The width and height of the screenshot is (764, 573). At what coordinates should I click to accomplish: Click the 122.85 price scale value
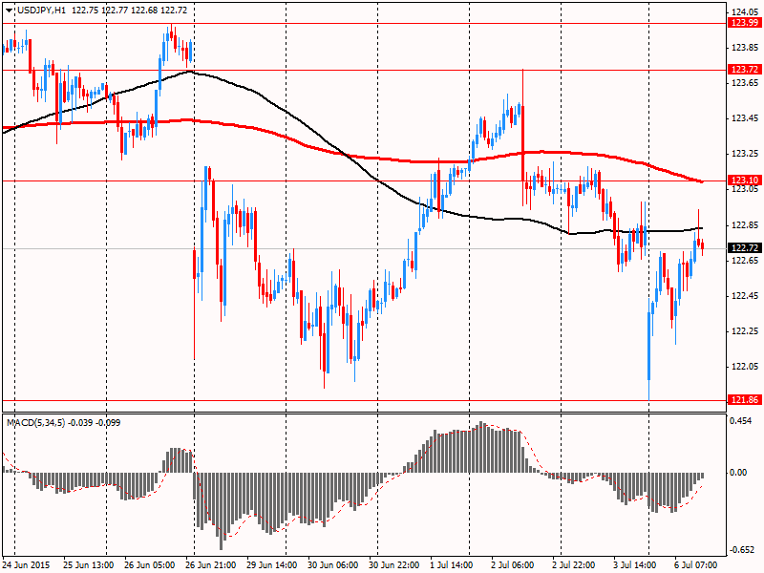pos(745,225)
